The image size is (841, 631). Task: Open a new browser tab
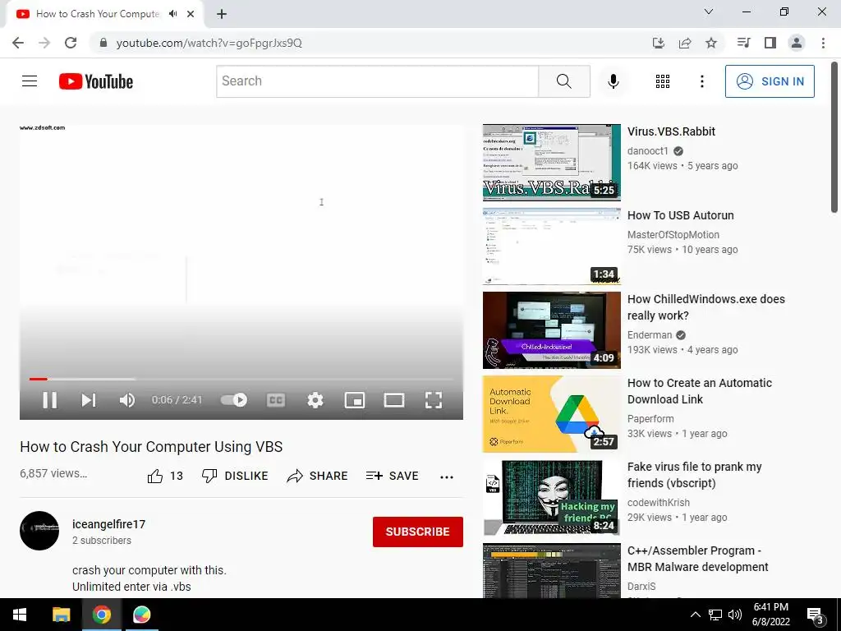pos(222,14)
